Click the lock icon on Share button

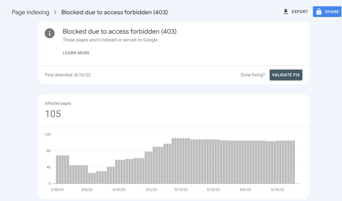click(x=319, y=12)
